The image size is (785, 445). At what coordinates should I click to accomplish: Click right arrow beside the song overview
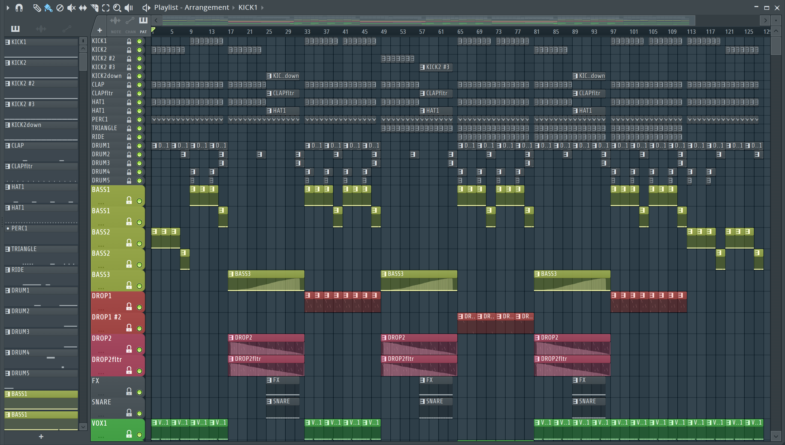pyautogui.click(x=765, y=20)
